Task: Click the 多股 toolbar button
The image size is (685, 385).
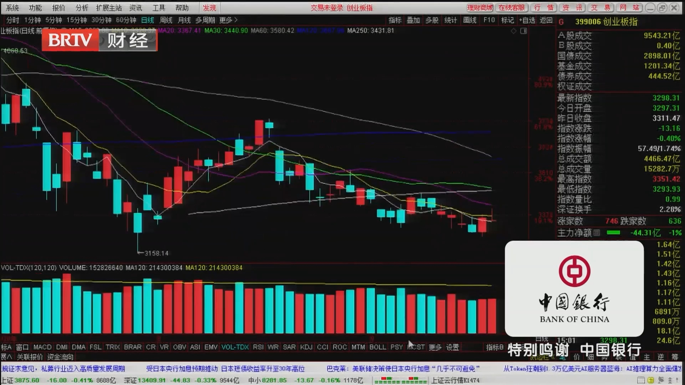Action: [x=432, y=20]
